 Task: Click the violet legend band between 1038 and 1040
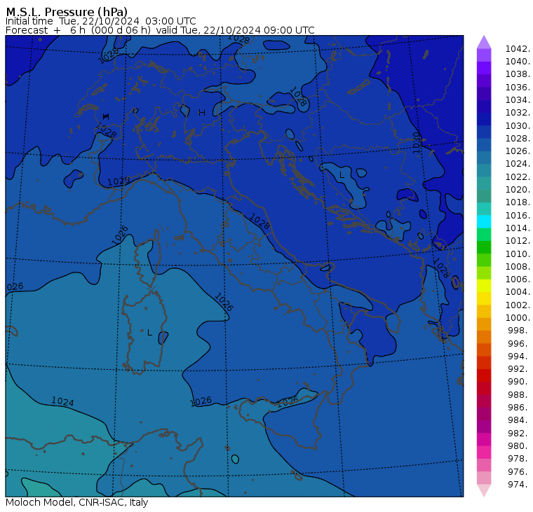(484, 68)
